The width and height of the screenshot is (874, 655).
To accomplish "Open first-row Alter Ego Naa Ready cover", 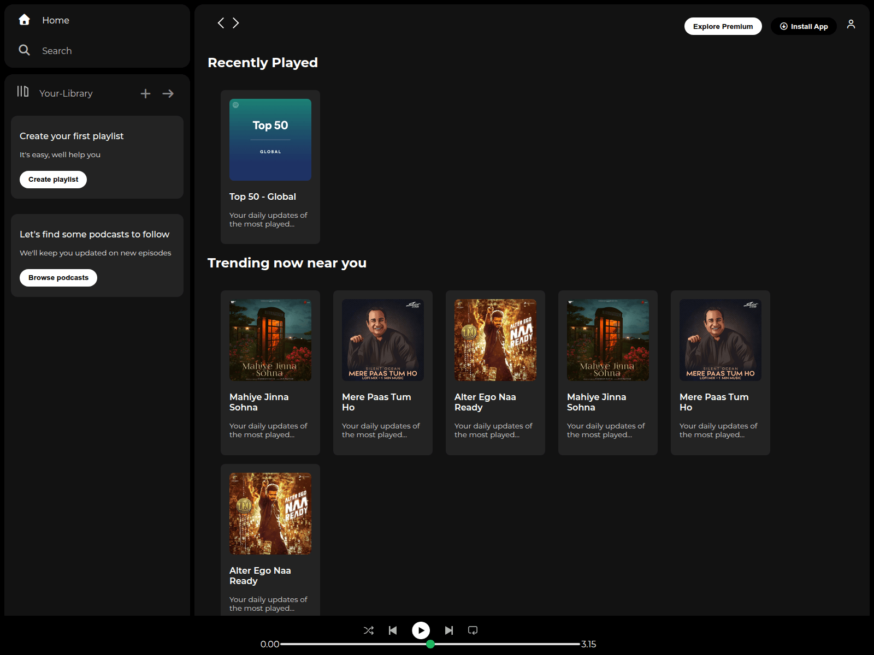I will (495, 340).
